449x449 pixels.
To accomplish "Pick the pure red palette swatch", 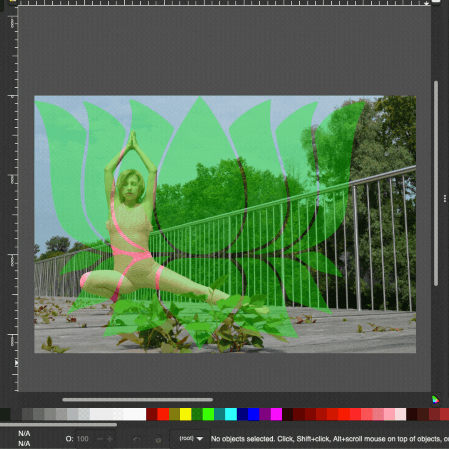I will click(x=163, y=414).
